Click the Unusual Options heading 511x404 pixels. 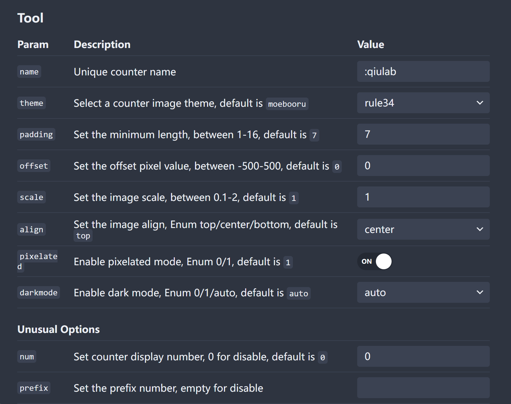pyautogui.click(x=58, y=329)
